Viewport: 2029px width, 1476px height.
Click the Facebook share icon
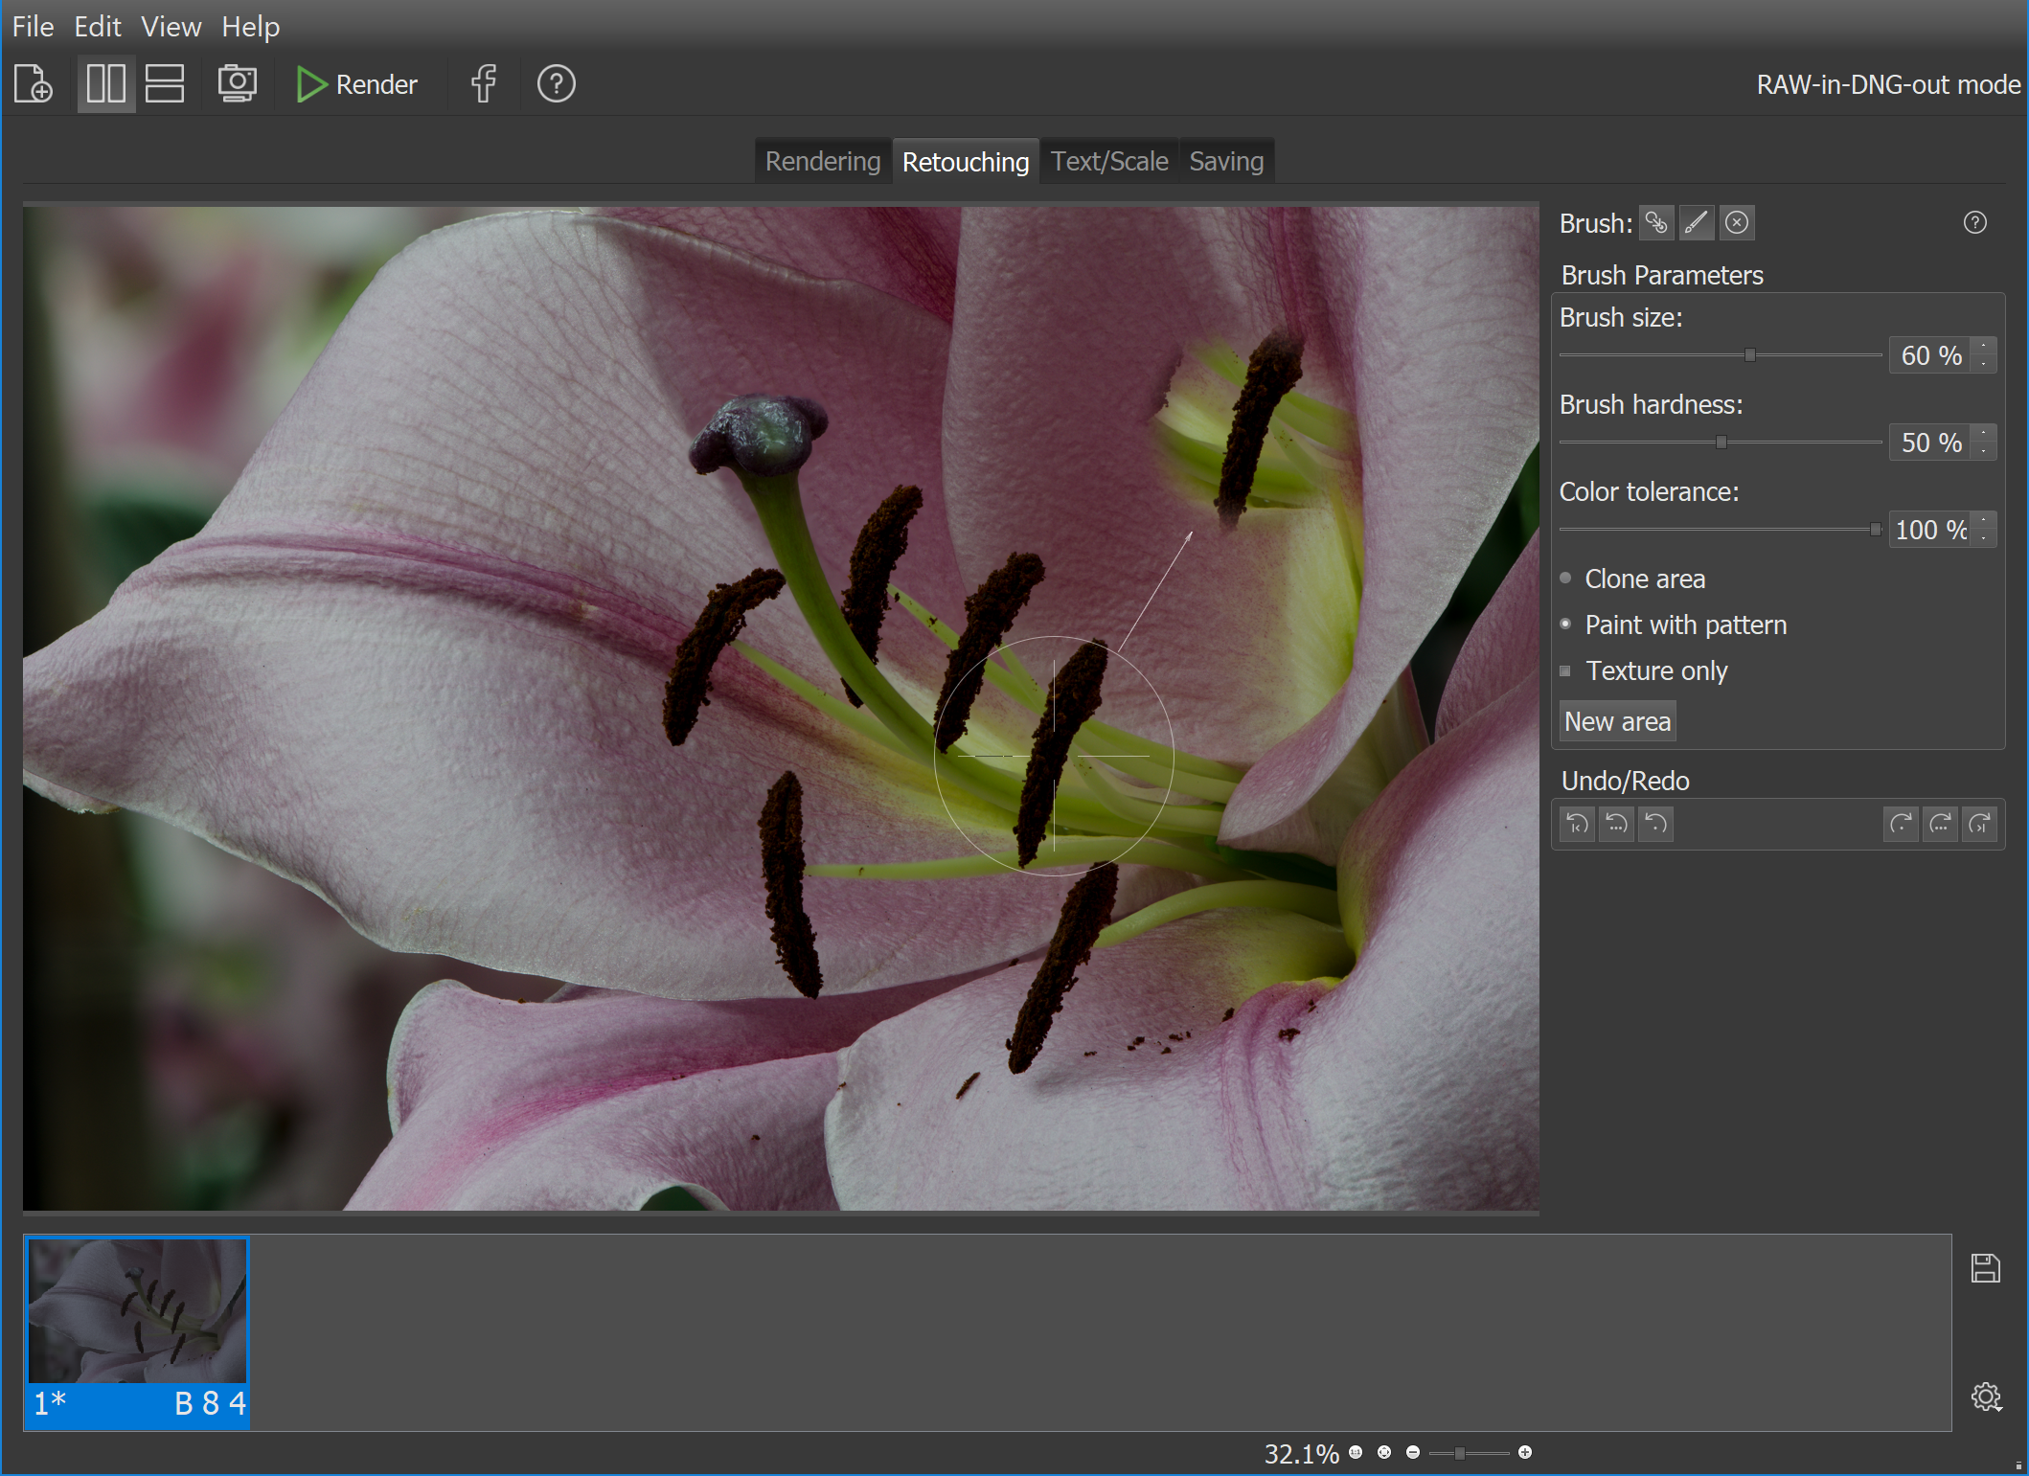pyautogui.click(x=484, y=84)
